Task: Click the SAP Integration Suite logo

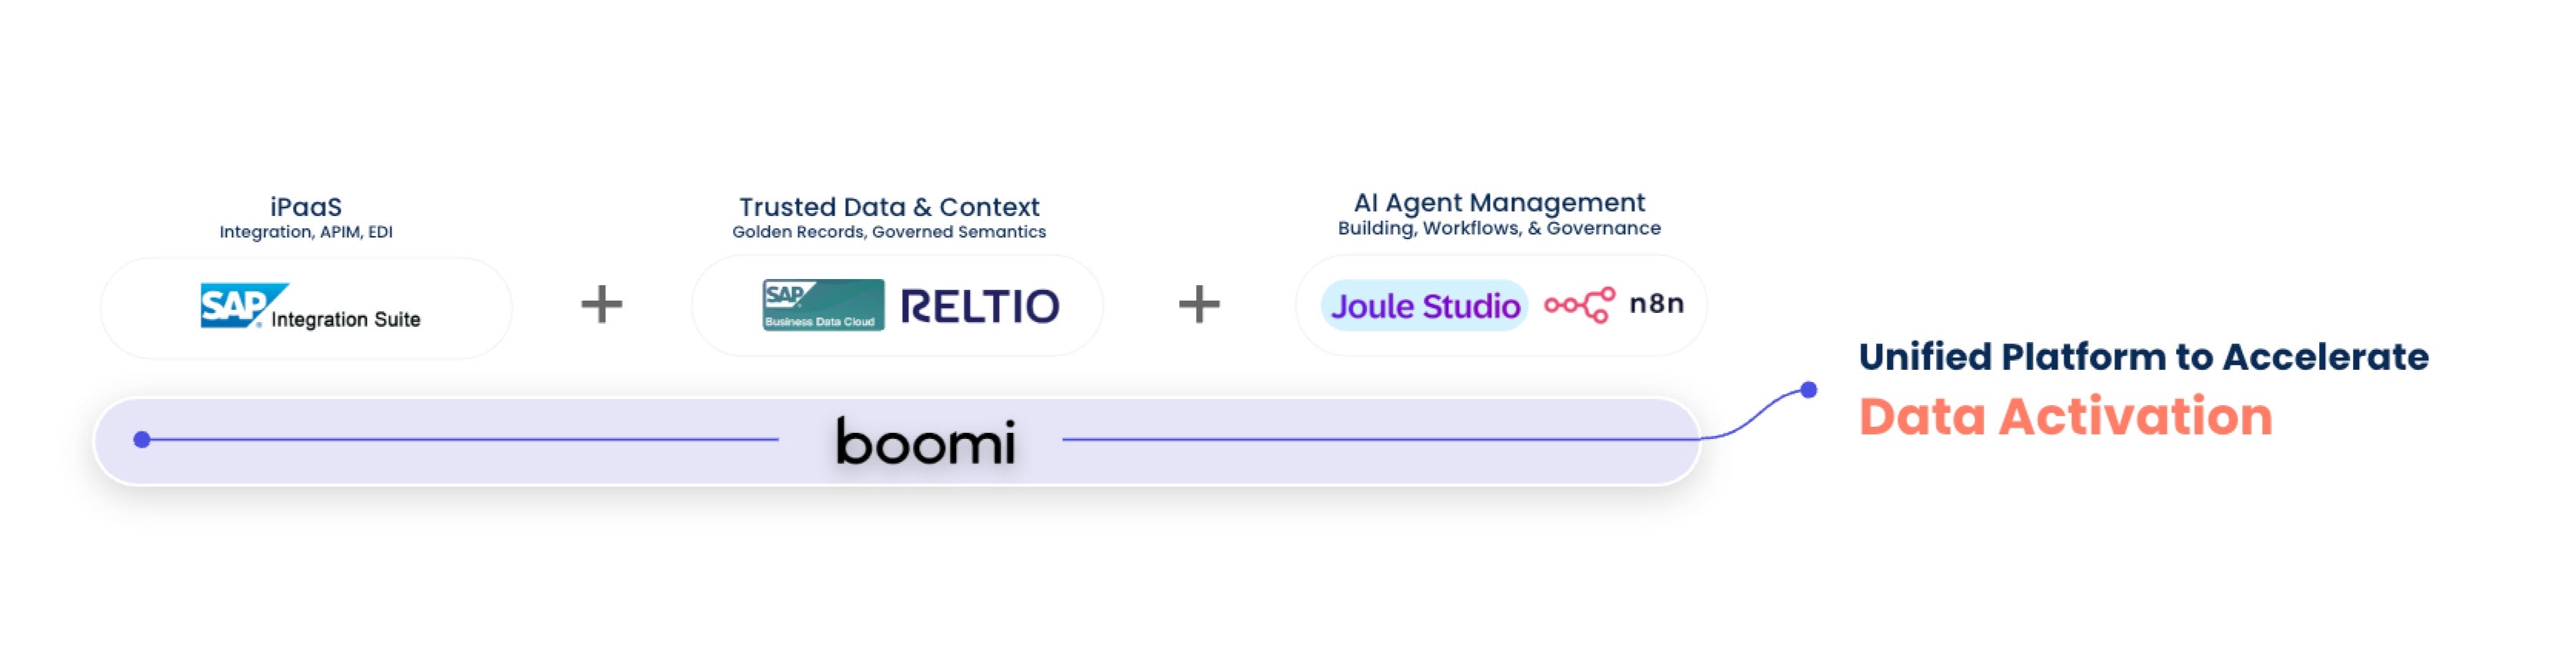Action: point(310,306)
